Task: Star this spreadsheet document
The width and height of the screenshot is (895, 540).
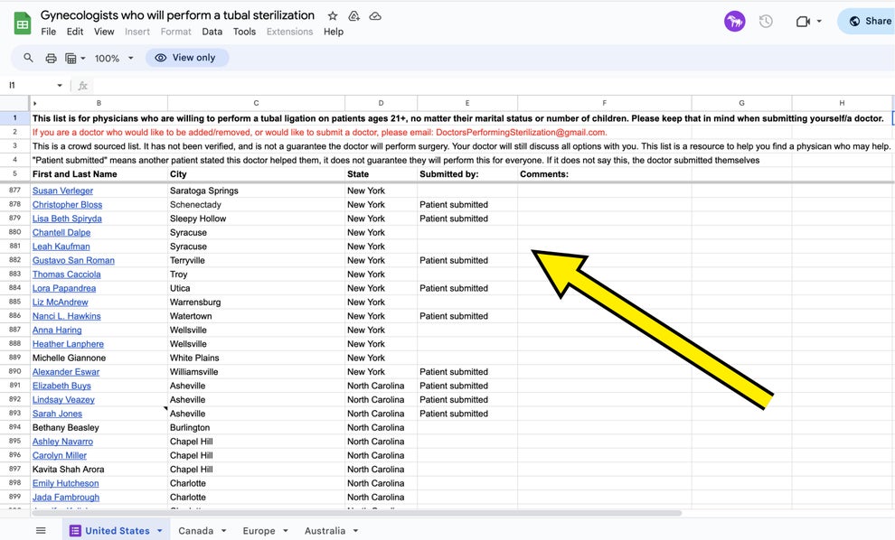Action: click(333, 16)
